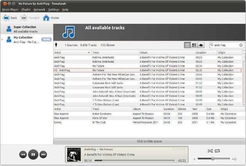246x166 pixels.
Task: Click the Forward arrow icon
Action: point(24,18)
